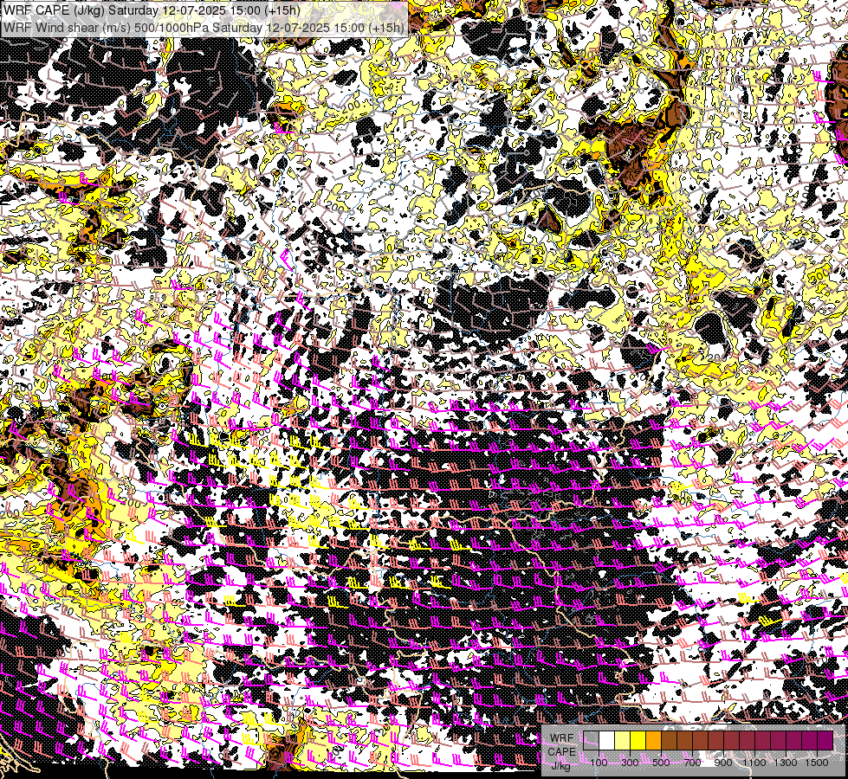848x779 pixels.
Task: Select the orange legend color swatch
Action: pyautogui.click(x=653, y=741)
